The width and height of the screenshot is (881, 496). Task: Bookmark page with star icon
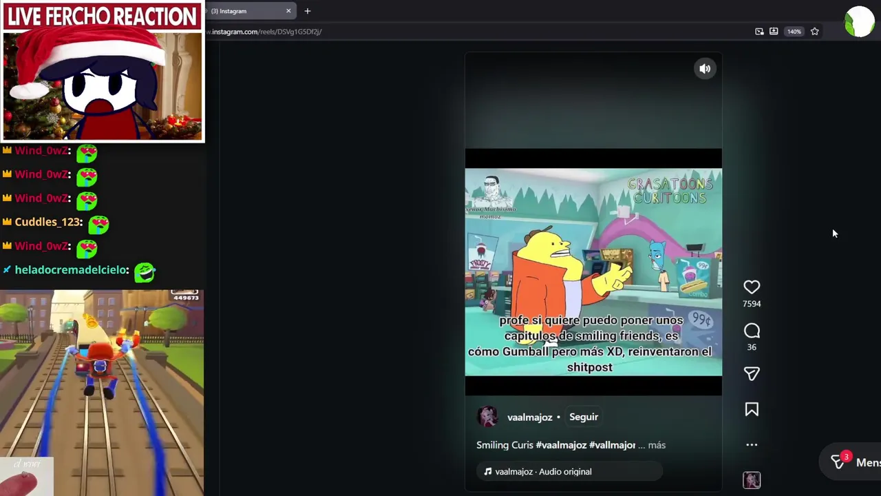point(815,32)
